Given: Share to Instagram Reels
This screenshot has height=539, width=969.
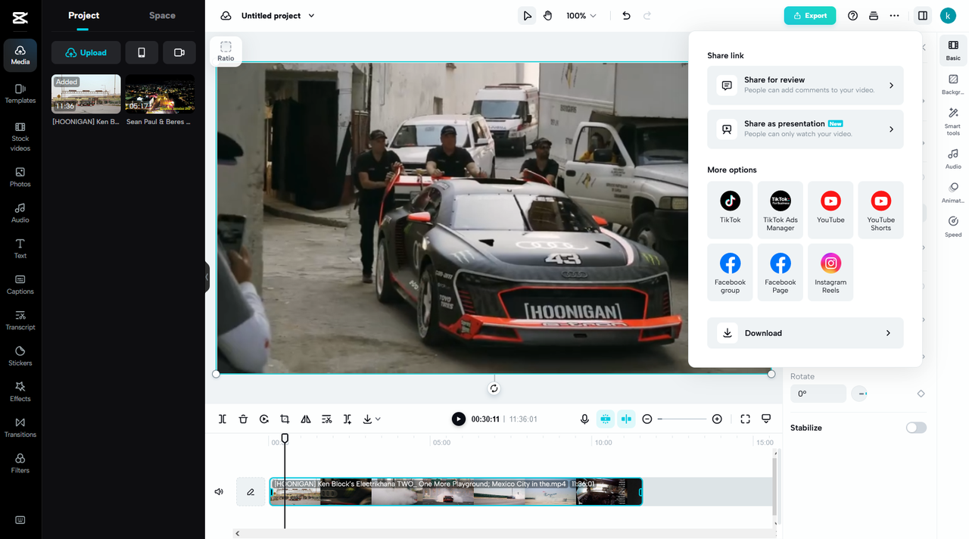Looking at the screenshot, I should click(830, 272).
